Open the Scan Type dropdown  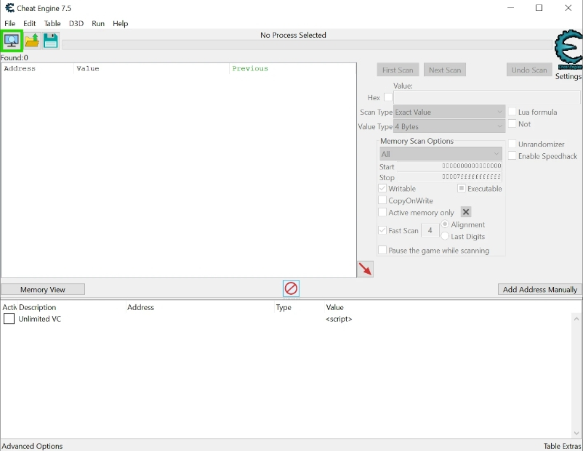coord(449,112)
